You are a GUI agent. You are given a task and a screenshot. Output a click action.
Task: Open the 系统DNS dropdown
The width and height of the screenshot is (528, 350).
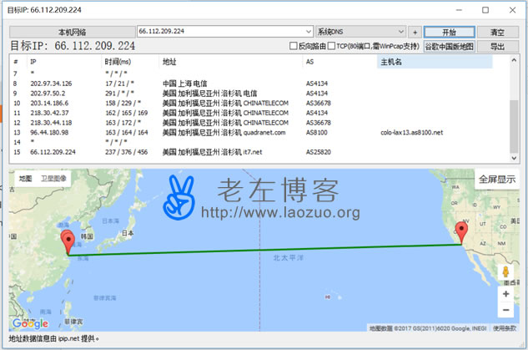pos(401,31)
